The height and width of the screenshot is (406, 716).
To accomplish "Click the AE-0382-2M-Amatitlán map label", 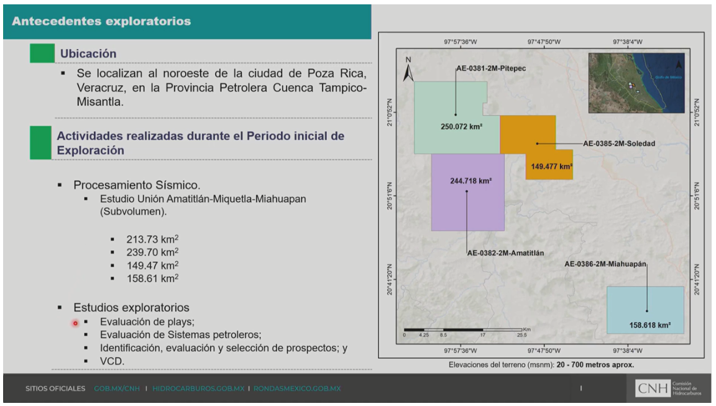I will 505,253.
